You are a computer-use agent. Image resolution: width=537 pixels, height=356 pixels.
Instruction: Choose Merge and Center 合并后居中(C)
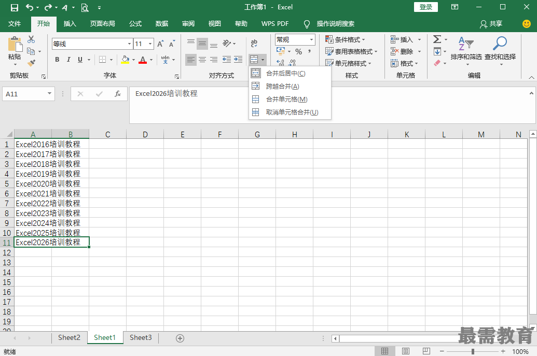290,73
